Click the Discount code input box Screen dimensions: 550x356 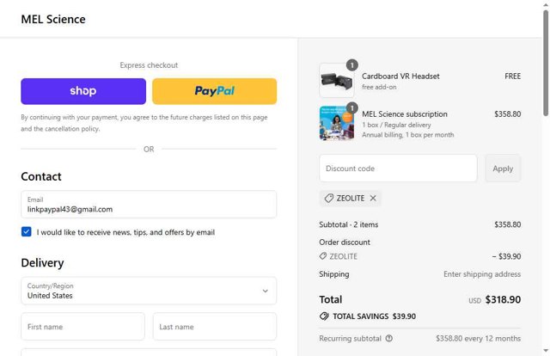pyautogui.click(x=398, y=169)
